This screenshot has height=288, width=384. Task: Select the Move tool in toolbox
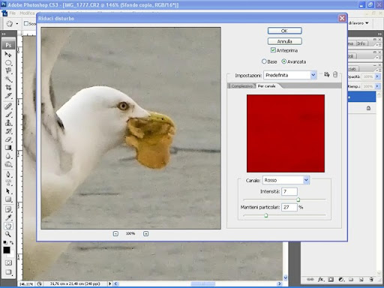tap(8, 54)
